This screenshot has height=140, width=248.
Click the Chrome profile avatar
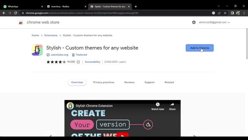(238, 13)
